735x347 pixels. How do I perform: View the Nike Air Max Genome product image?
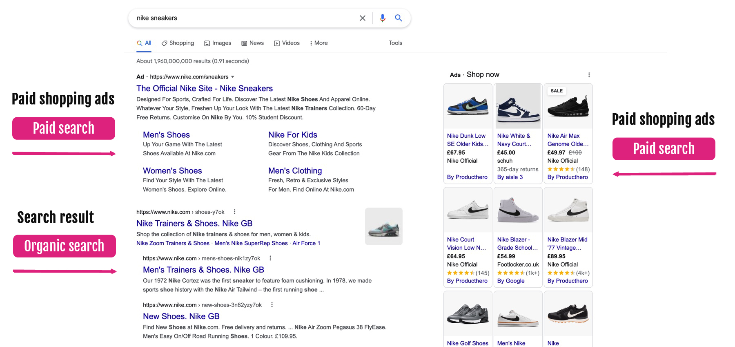pos(568,106)
